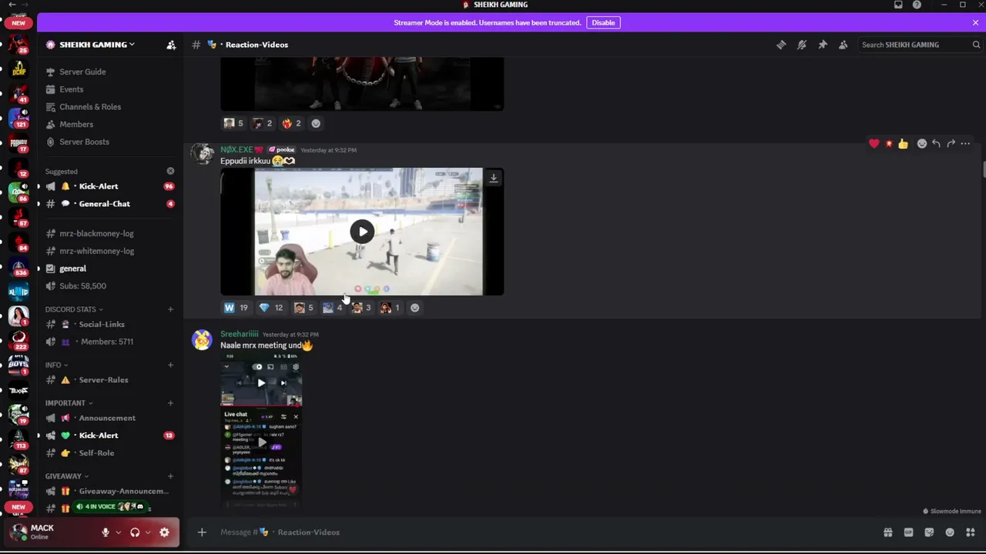Image resolution: width=986 pixels, height=554 pixels.
Task: Open the gift icon in message bar
Action: point(888,532)
